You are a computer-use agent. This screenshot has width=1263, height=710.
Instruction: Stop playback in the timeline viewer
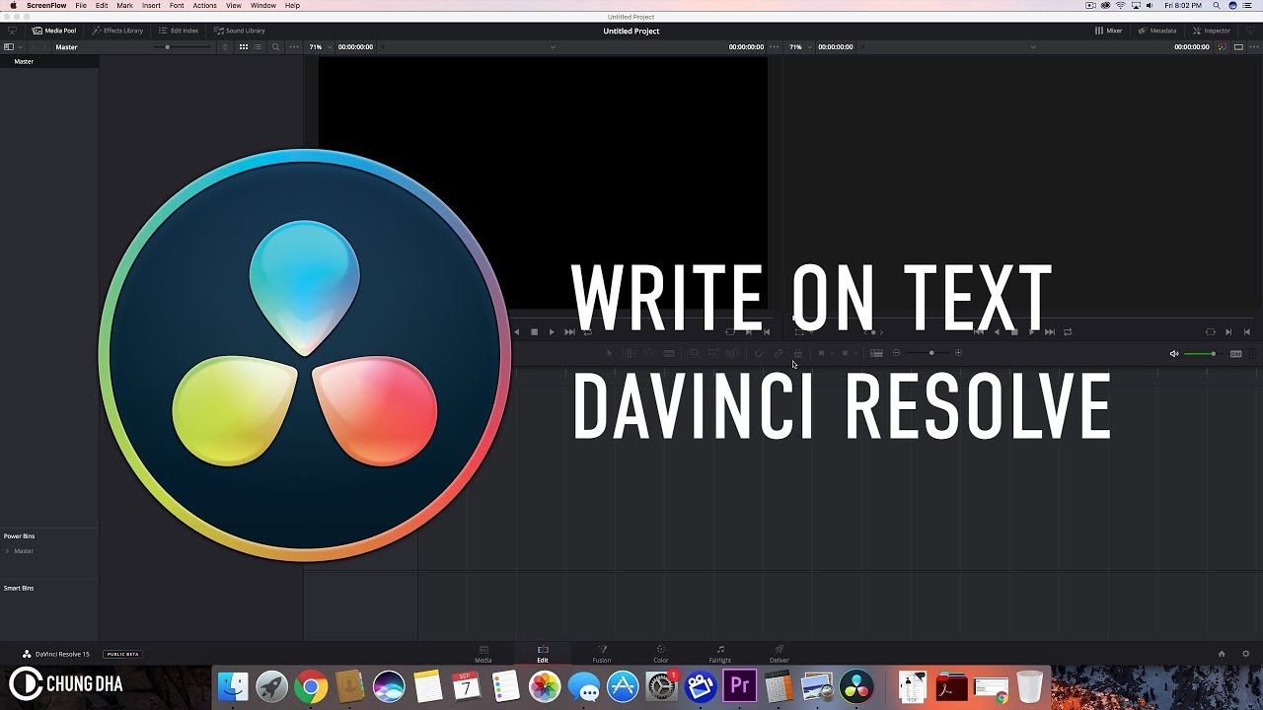(x=1013, y=332)
